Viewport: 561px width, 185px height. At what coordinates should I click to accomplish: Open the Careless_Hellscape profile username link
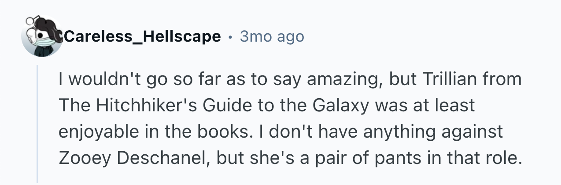tap(142, 36)
